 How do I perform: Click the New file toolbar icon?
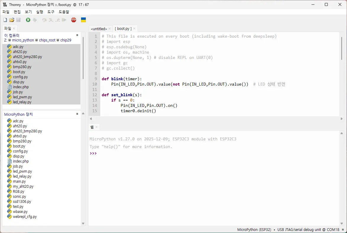5,20
